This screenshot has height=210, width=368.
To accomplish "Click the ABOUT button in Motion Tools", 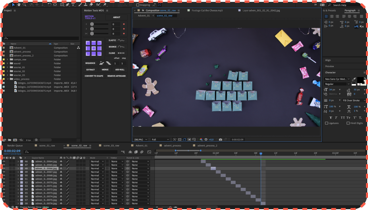I will click(x=116, y=17).
